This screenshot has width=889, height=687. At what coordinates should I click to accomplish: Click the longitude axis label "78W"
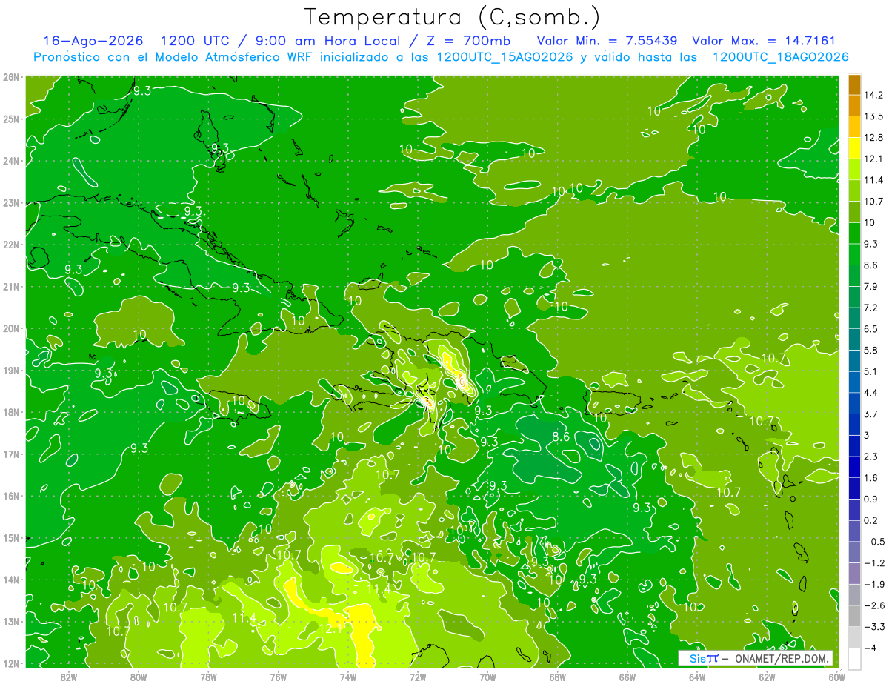point(208,677)
